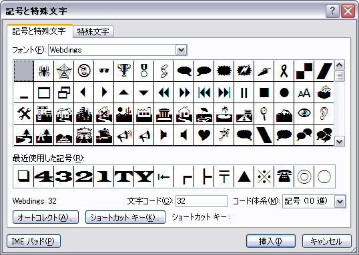The height and width of the screenshot is (255, 359).
Task: Click the IME パッド(P) button
Action: pyautogui.click(x=33, y=241)
